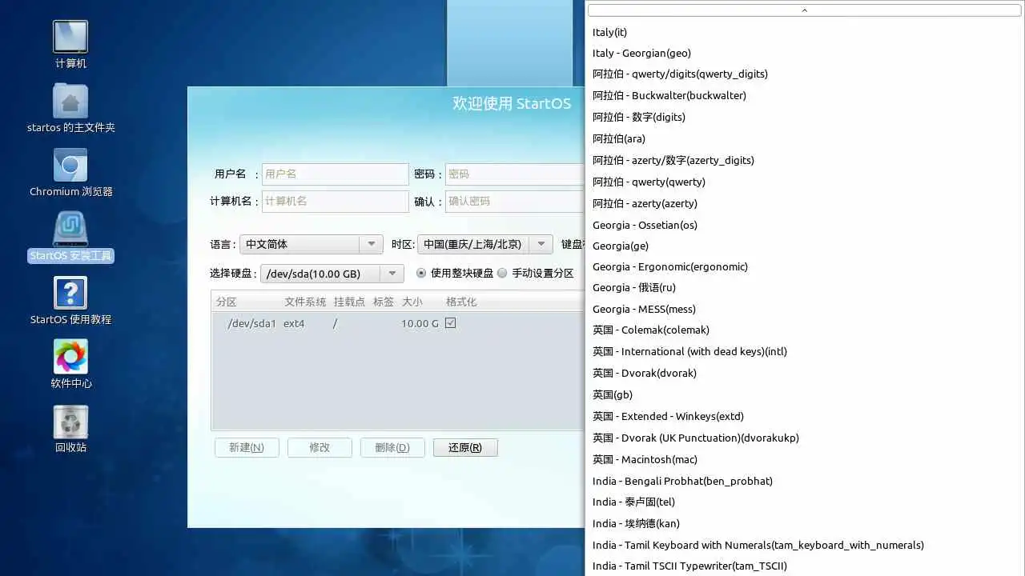Choose 英国 - International (with dead keys)(intl)
The image size is (1025, 576).
[x=805, y=351]
